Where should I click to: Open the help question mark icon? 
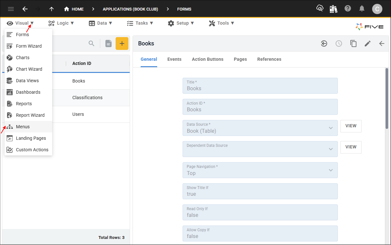click(x=348, y=9)
